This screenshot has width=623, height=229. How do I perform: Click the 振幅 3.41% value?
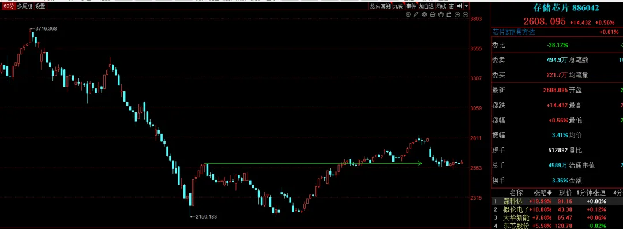coord(560,135)
